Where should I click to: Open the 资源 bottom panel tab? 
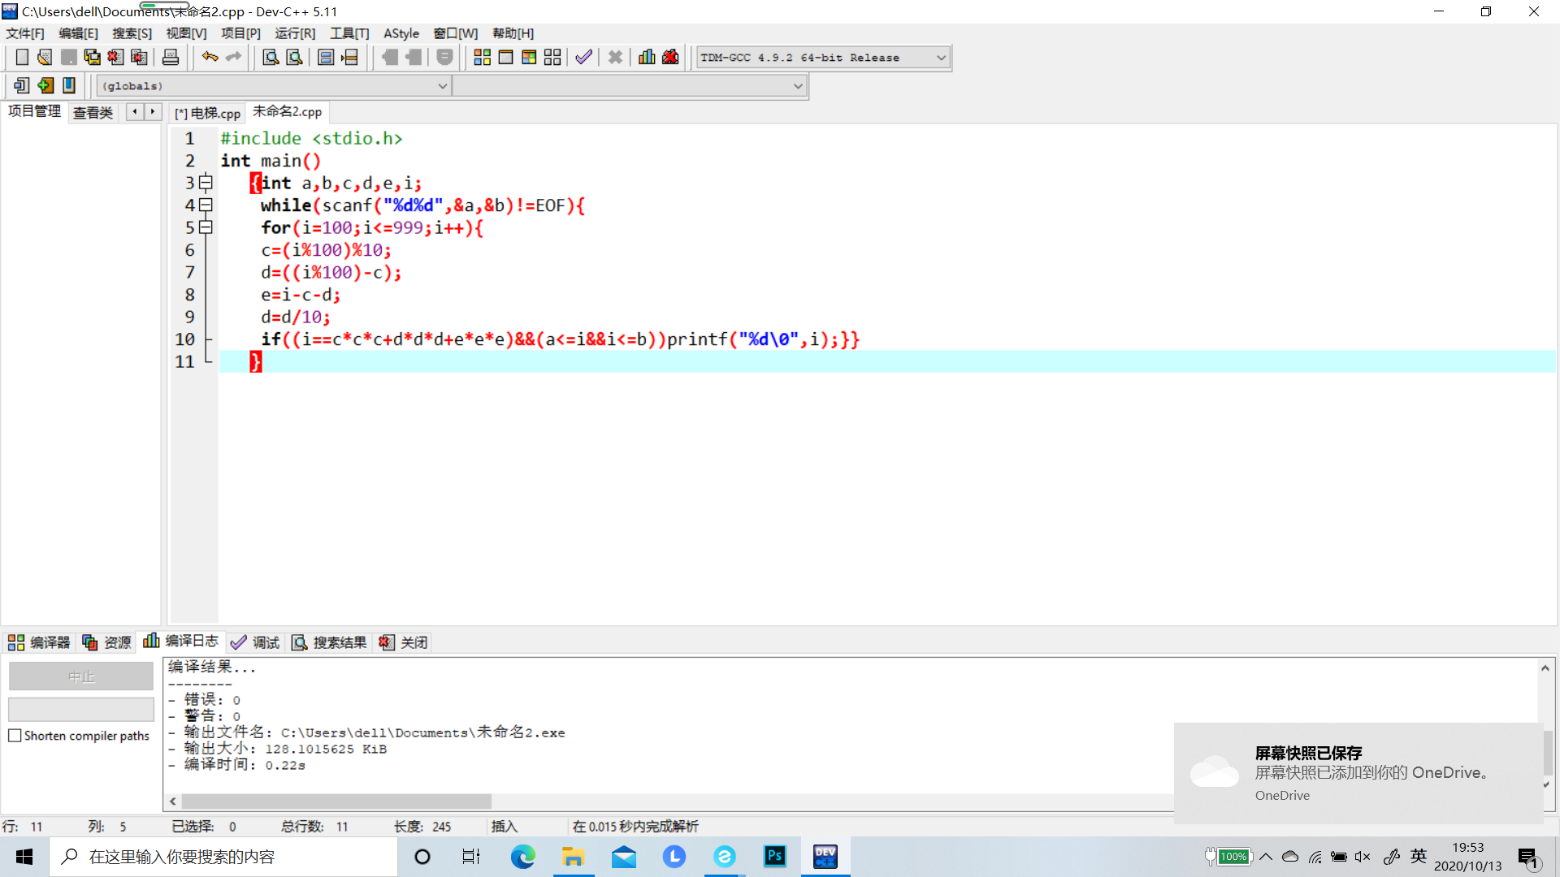coord(106,642)
